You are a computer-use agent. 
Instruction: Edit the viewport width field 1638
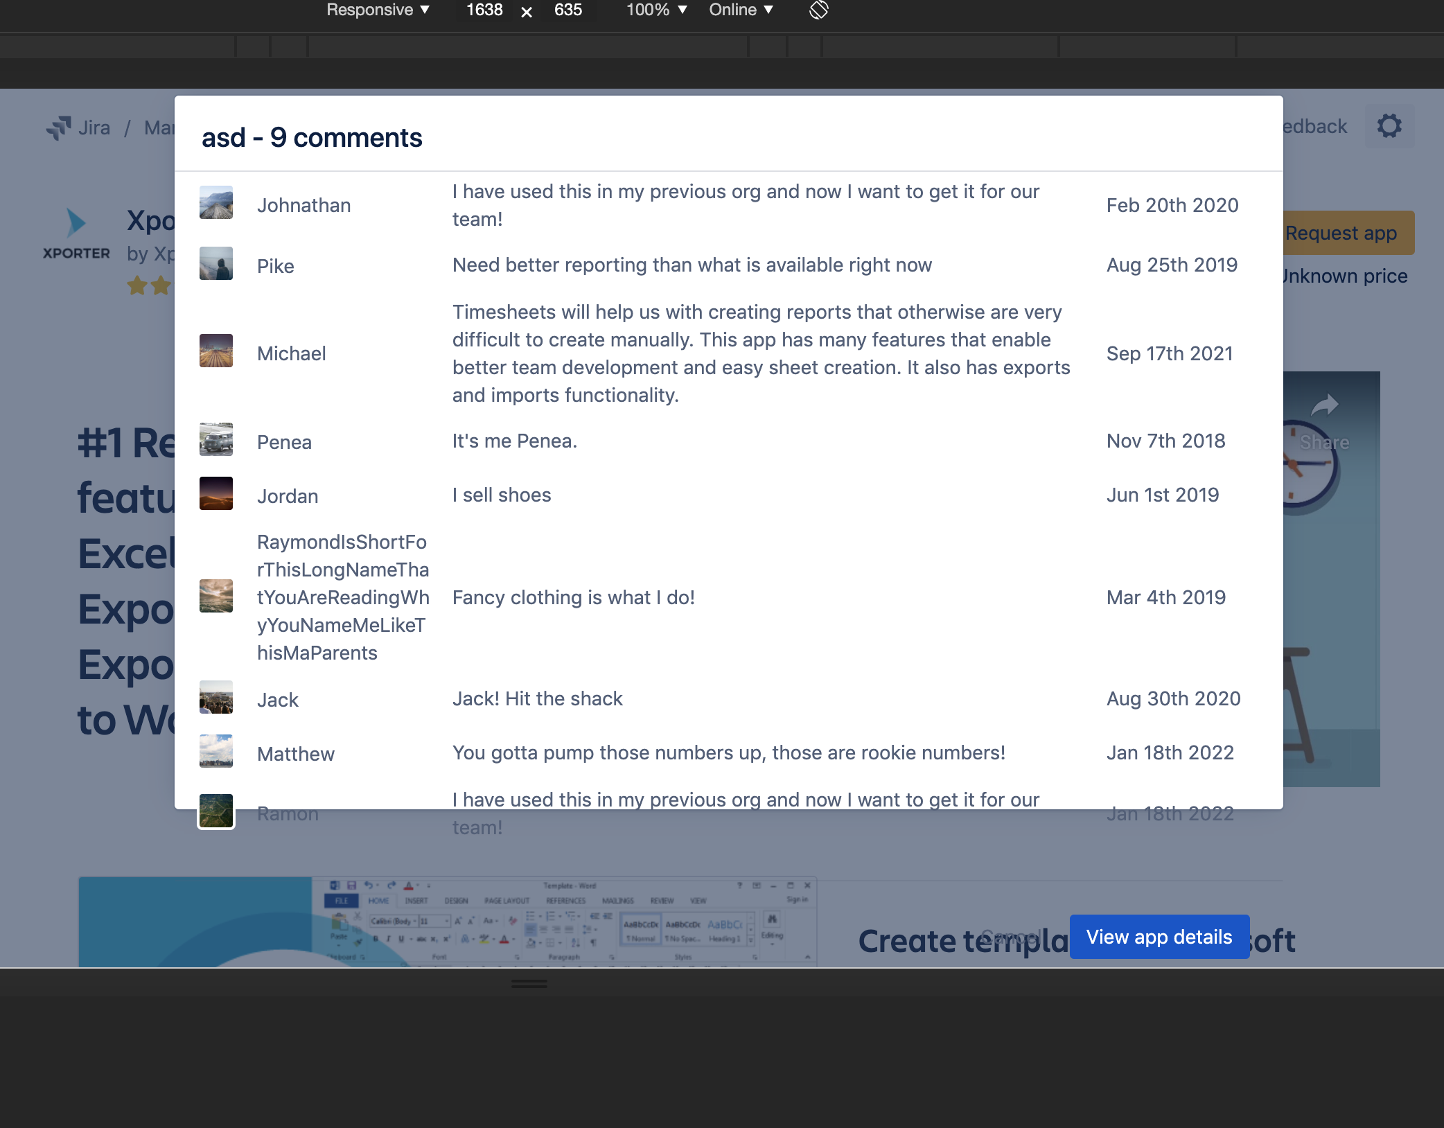coord(484,10)
